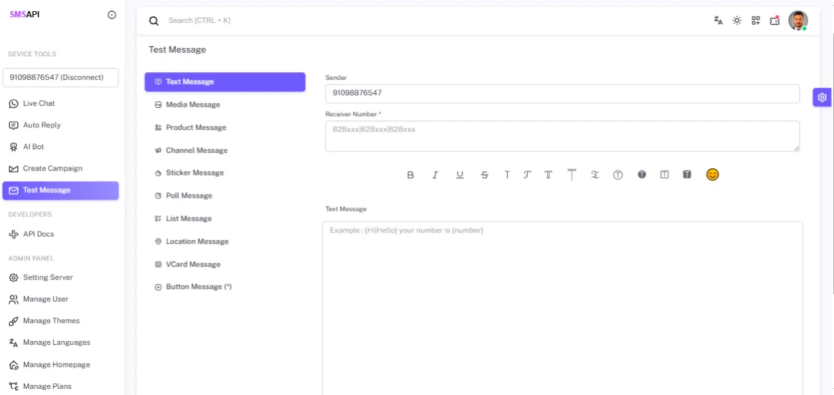Go to Create Campaign in sidebar
Image resolution: width=834 pixels, height=395 pixels.
[53, 168]
